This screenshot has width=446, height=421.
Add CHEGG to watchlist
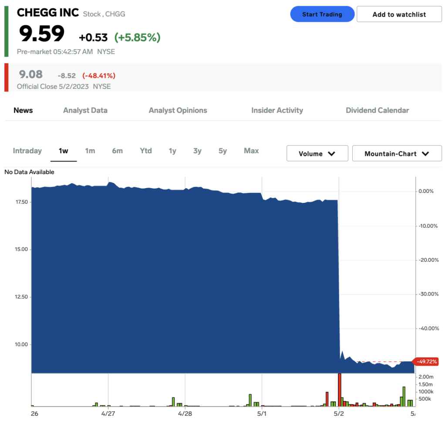point(399,14)
